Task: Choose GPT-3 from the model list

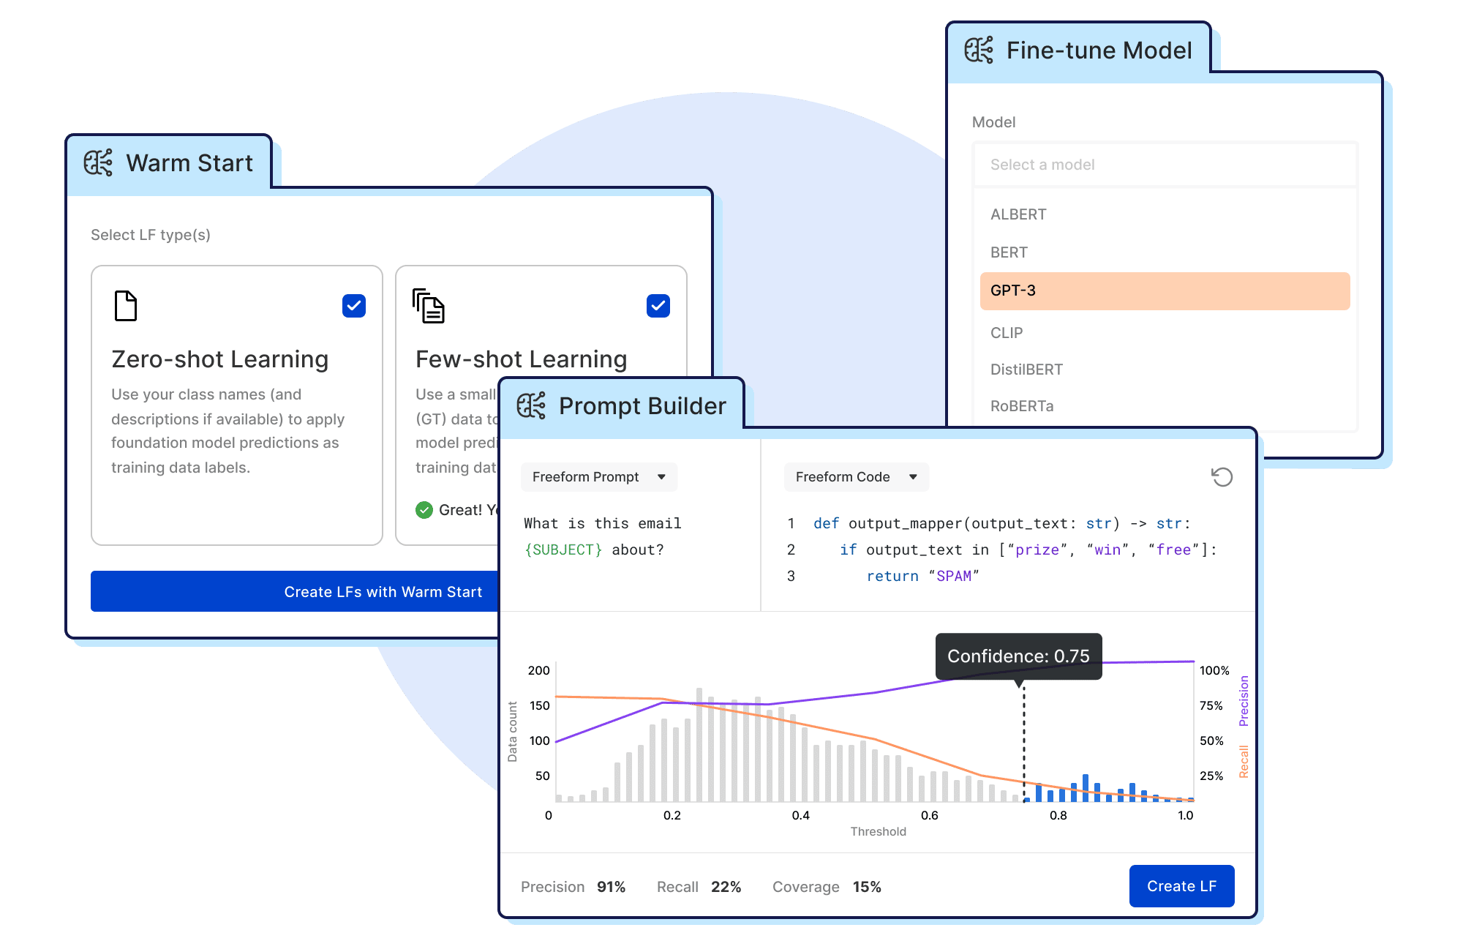Action: (1165, 290)
